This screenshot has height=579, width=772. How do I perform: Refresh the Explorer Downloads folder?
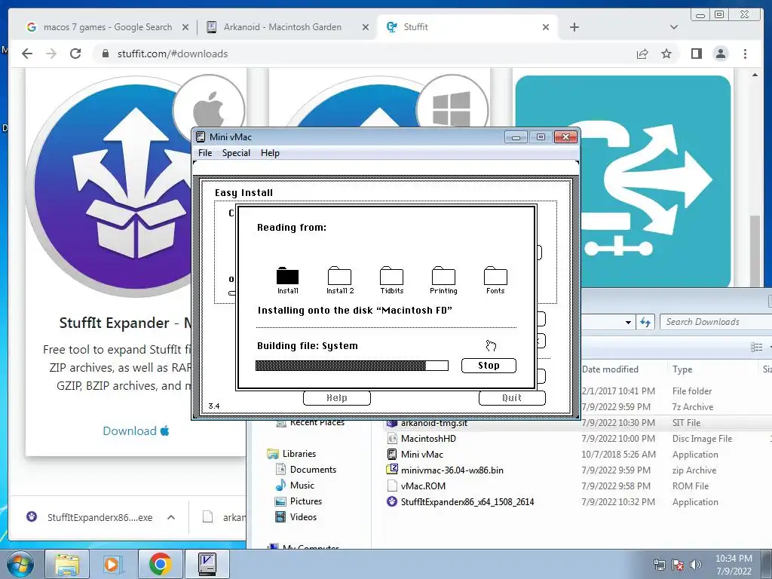(645, 323)
